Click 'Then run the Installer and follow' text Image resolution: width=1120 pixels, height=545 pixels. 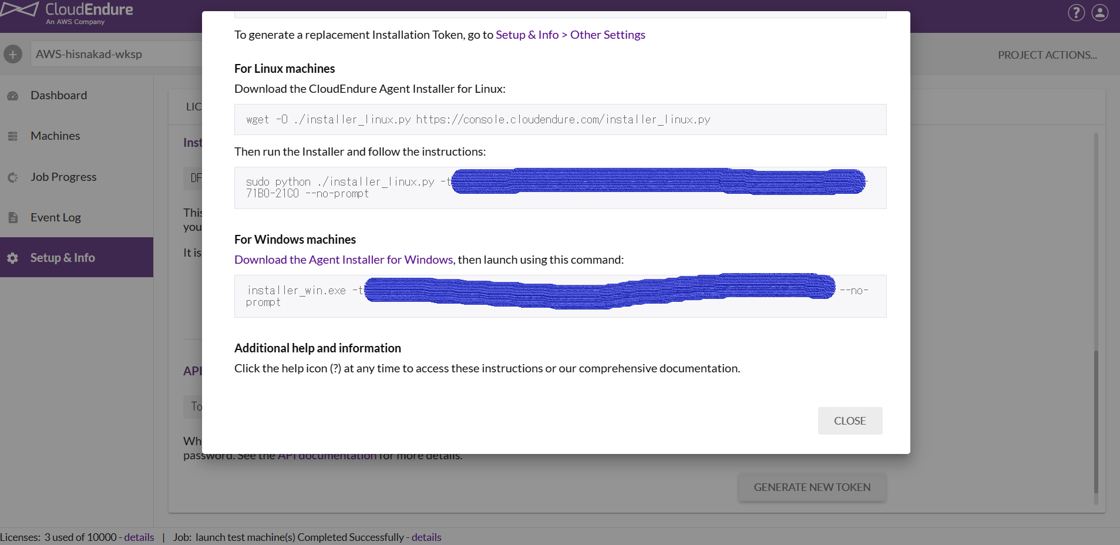pyautogui.click(x=360, y=152)
